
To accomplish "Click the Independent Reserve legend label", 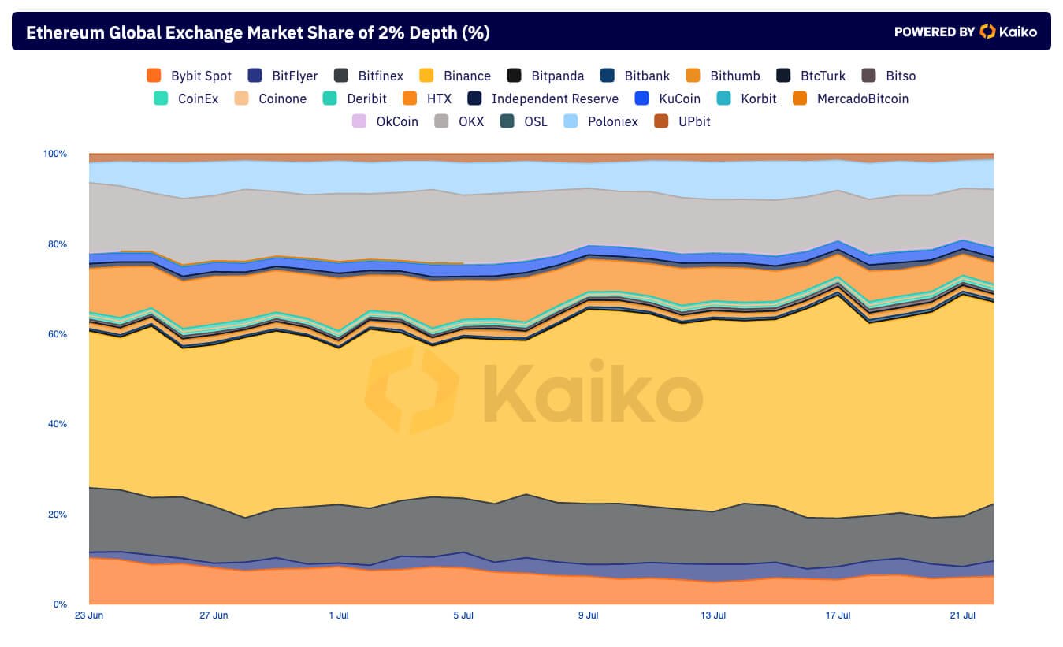I will point(555,99).
